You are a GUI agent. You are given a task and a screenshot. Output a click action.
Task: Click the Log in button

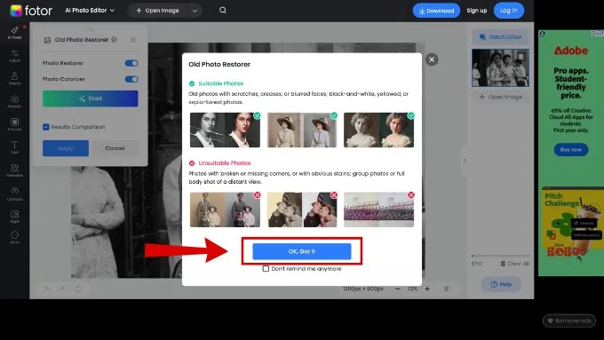point(508,11)
